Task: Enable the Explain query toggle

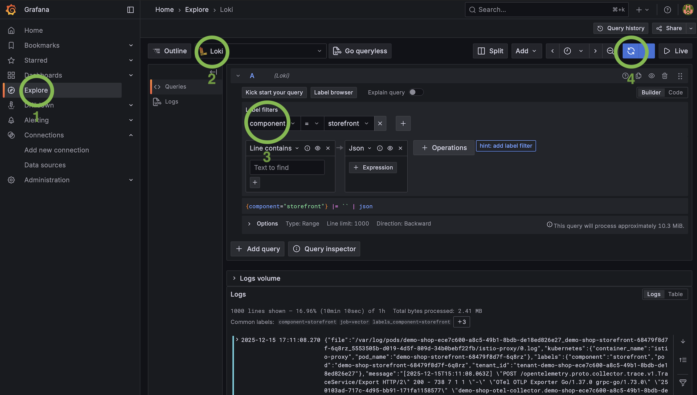Action: 416,92
